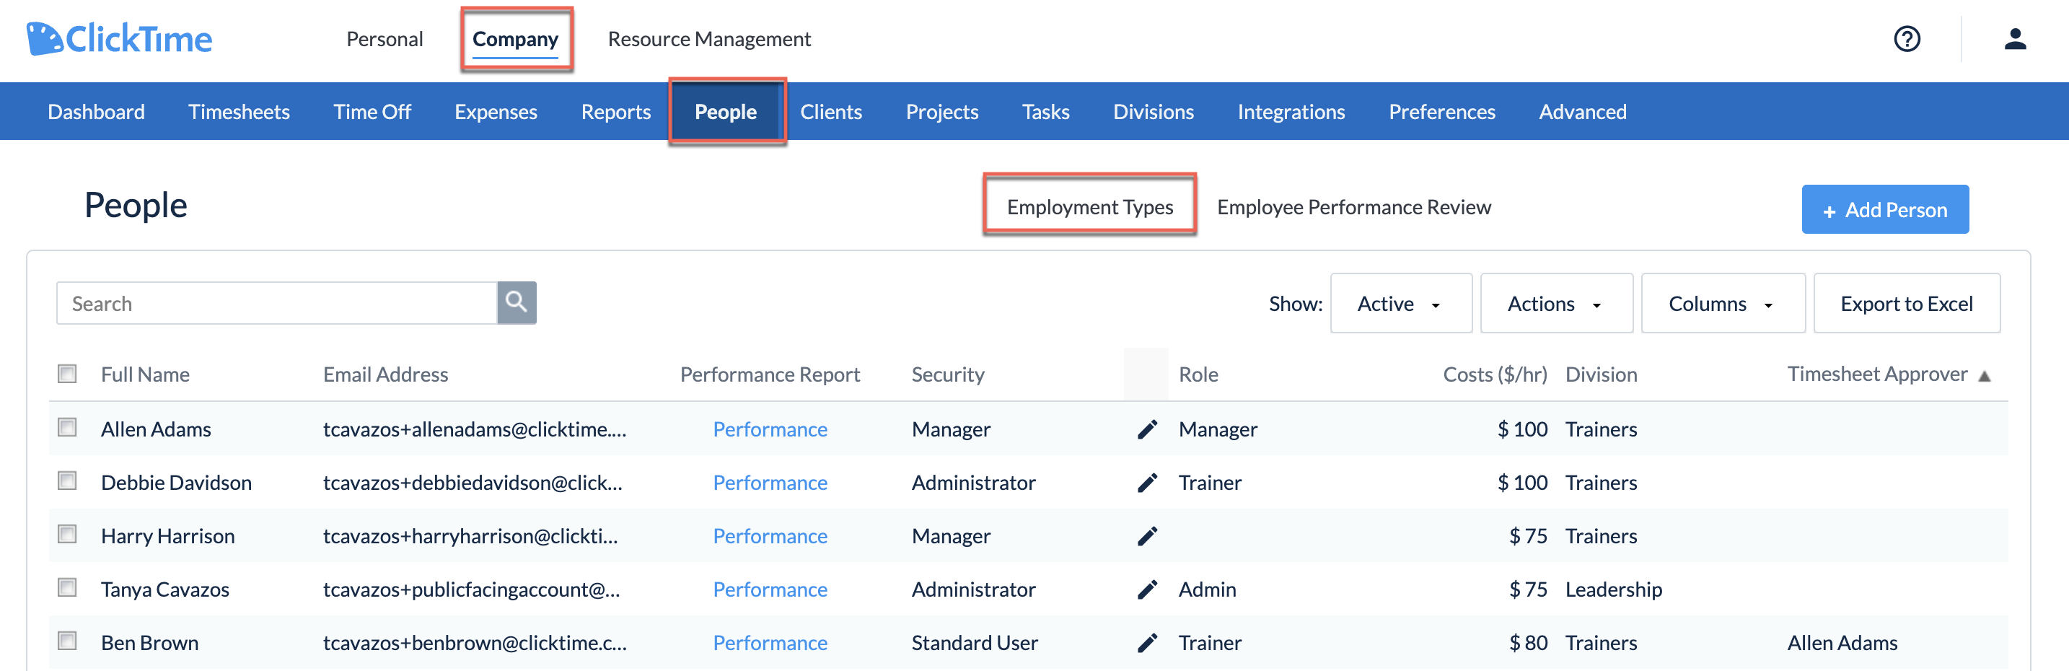
Task: Open the Columns dropdown
Action: 1723,304
